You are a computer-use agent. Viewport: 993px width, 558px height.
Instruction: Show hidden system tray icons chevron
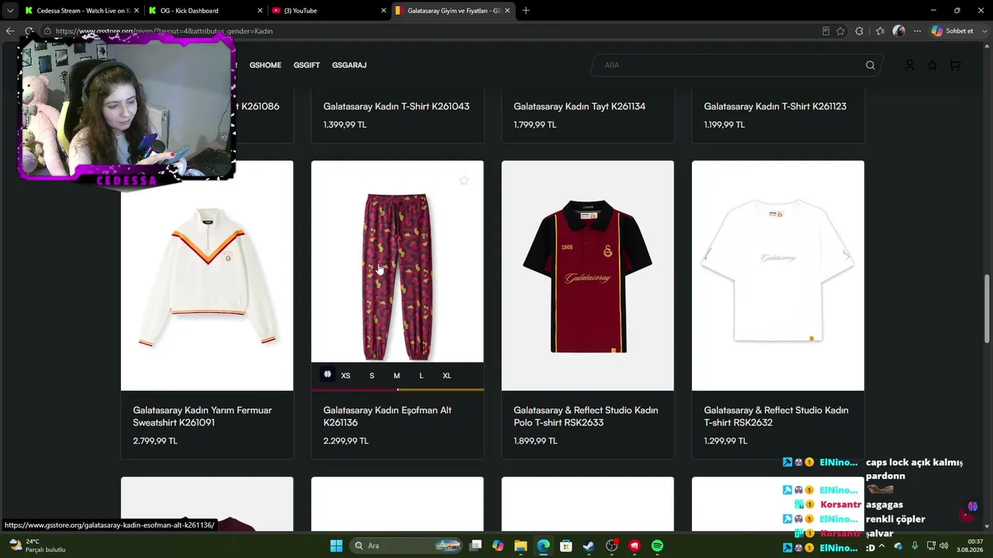[x=881, y=546]
